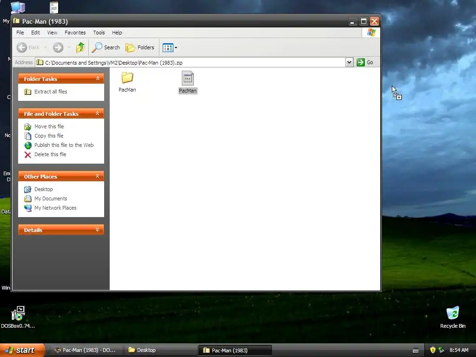Click the Desktop icon in Other Places

27,190
